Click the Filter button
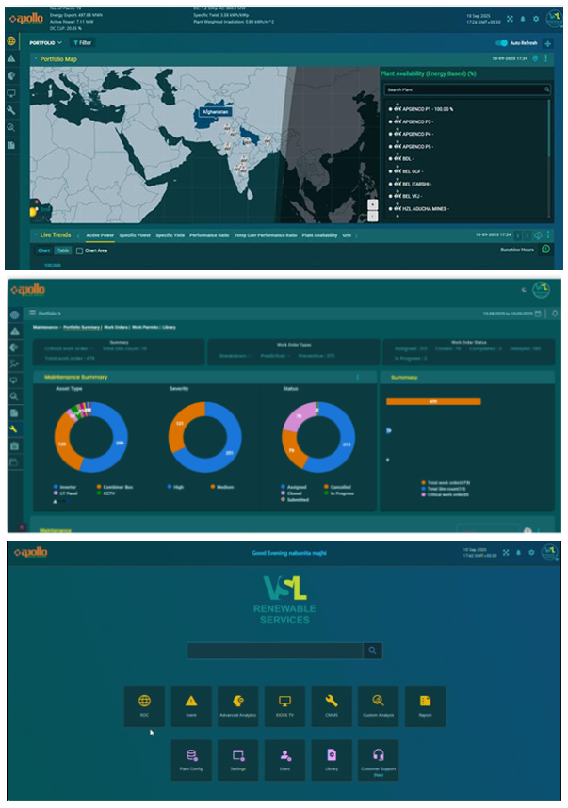 tap(83, 42)
